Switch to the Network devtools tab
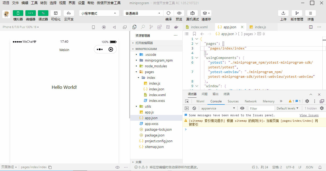 point(251,101)
